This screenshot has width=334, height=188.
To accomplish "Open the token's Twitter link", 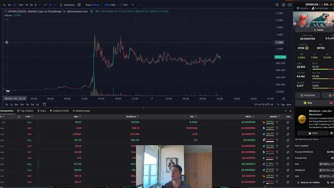I will (319, 30).
